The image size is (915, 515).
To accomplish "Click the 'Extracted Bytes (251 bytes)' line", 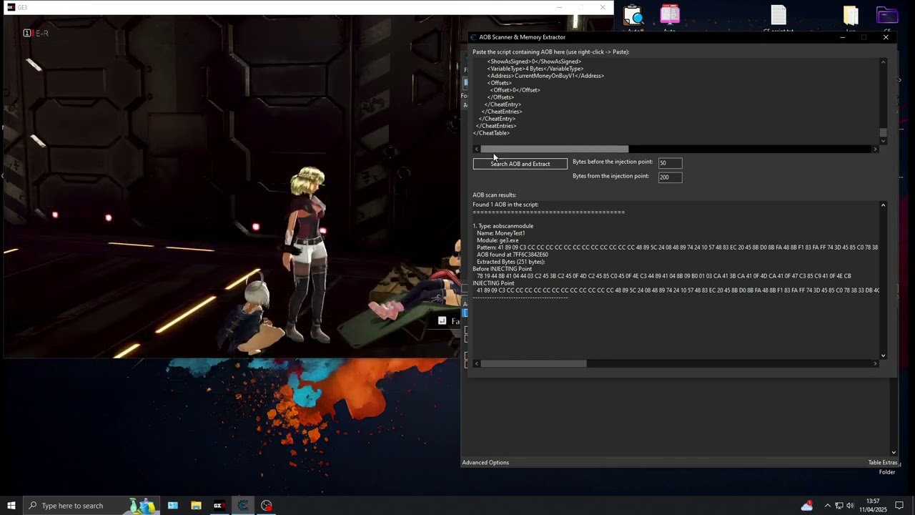I will tap(510, 262).
